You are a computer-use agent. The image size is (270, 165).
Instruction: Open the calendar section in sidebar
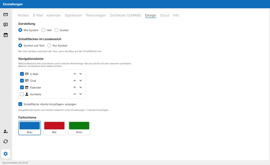[x=6, y=35]
